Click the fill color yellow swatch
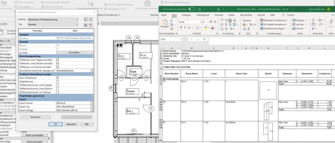This screenshot has height=143, width=335. [x=206, y=28]
